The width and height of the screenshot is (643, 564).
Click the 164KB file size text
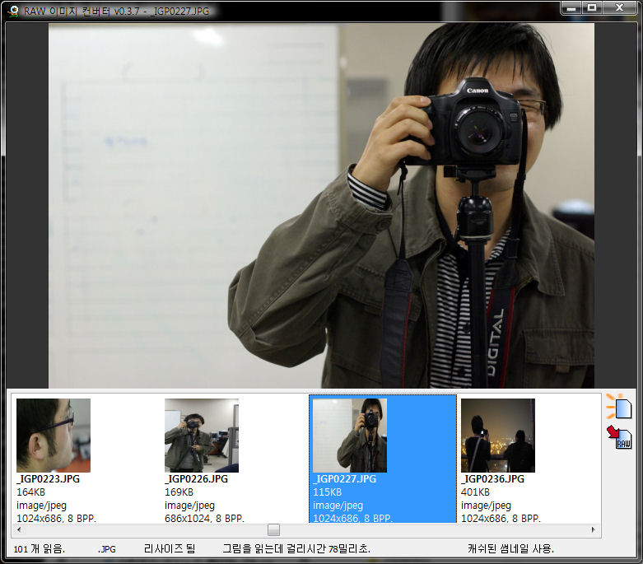pyautogui.click(x=30, y=492)
